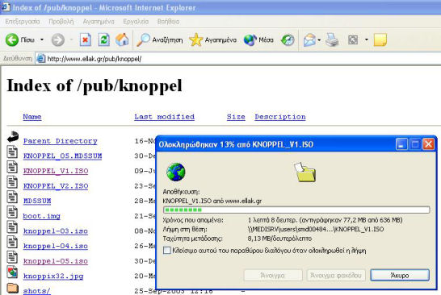
Task: Sort listing by Name column link
Action: [32, 117]
